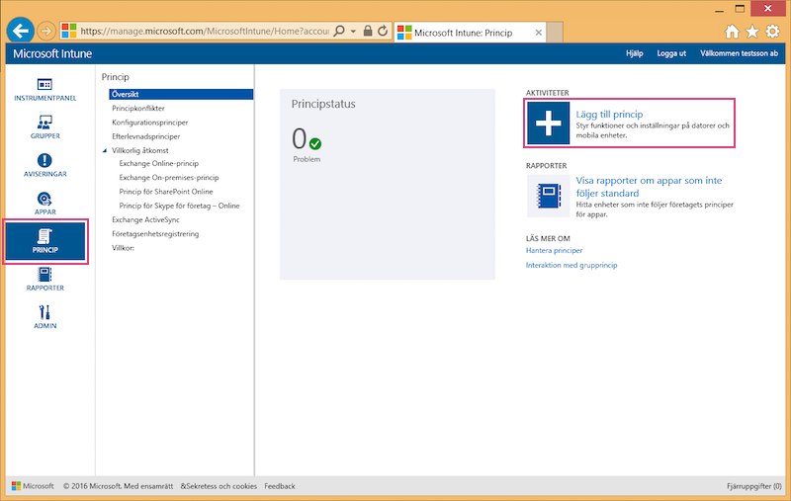The image size is (791, 501).
Task: Click the address bar search magnifier
Action: pos(339,32)
